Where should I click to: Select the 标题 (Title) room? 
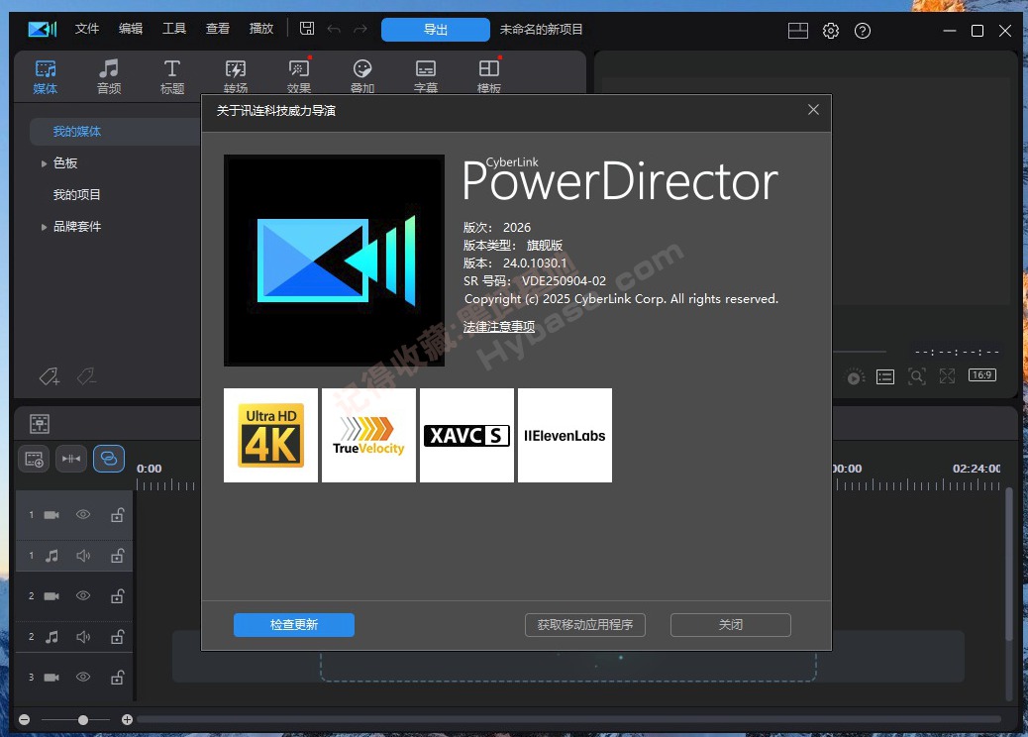click(171, 75)
